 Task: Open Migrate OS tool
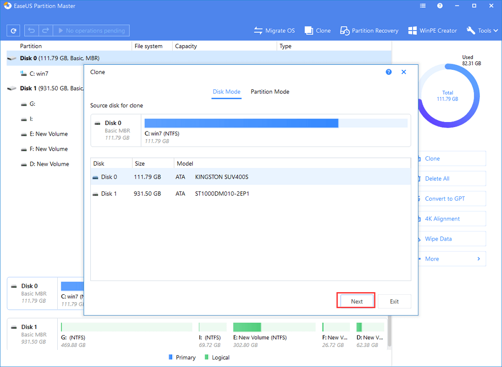[274, 31]
